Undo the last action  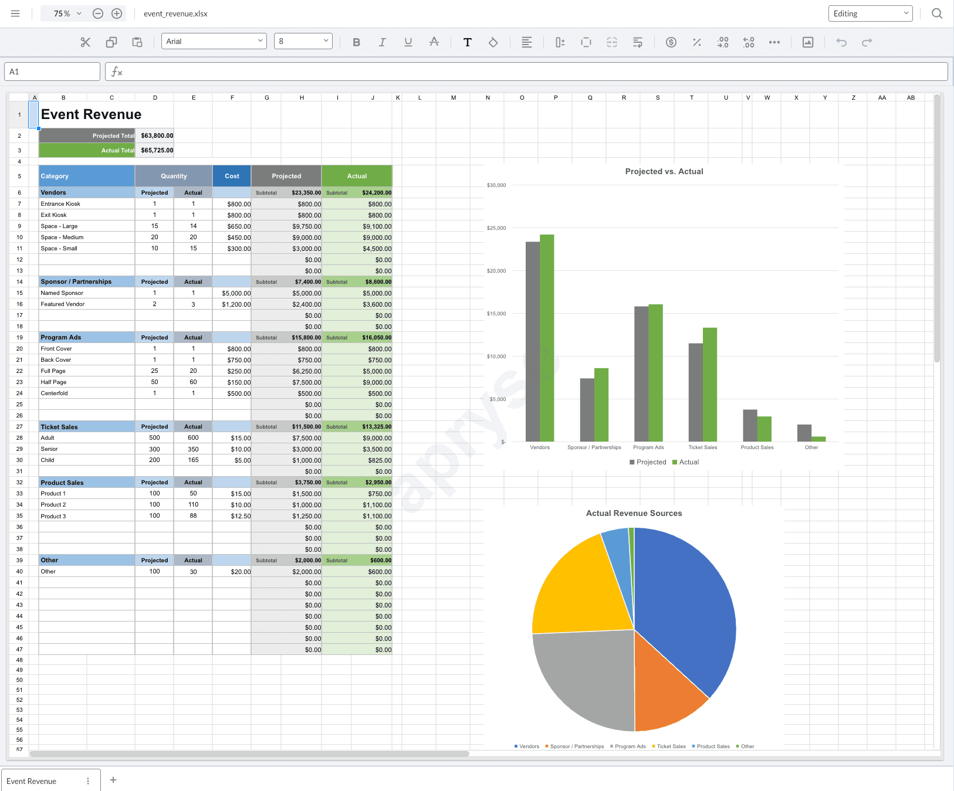pyautogui.click(x=841, y=42)
